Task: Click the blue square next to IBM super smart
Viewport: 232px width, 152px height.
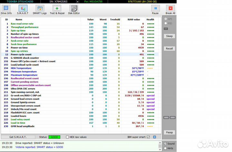Action: coord(155,137)
